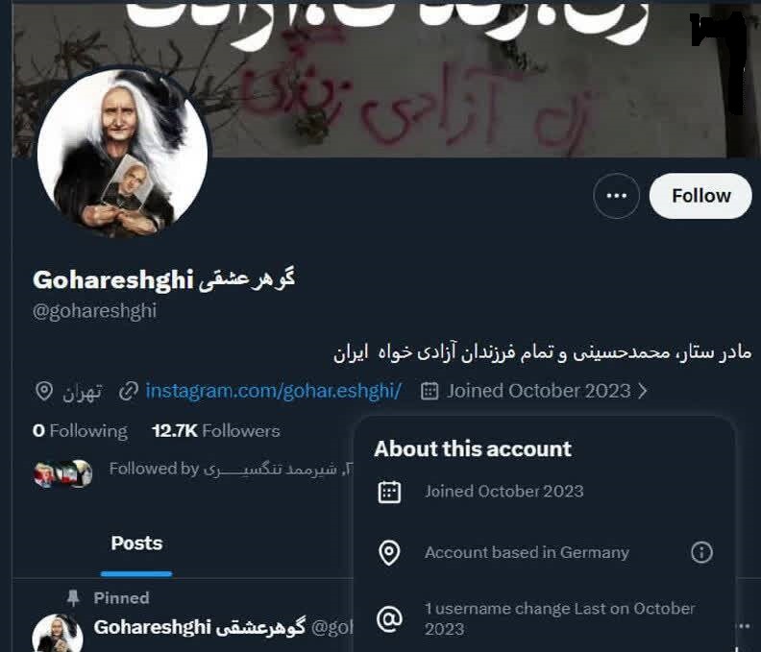Click the header banner image

(x=386, y=79)
